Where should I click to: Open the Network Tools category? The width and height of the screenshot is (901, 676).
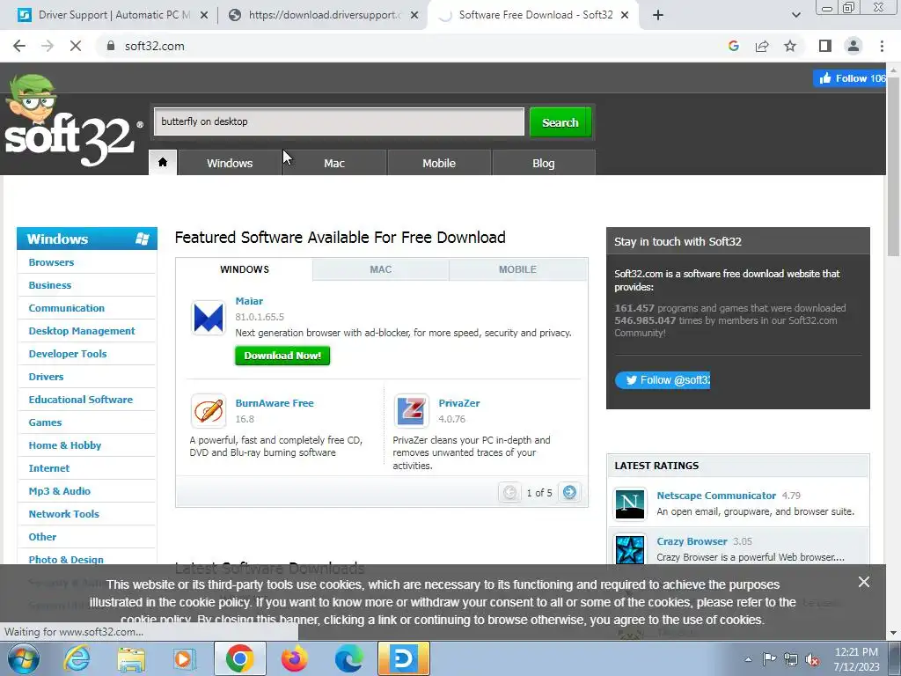point(63,514)
